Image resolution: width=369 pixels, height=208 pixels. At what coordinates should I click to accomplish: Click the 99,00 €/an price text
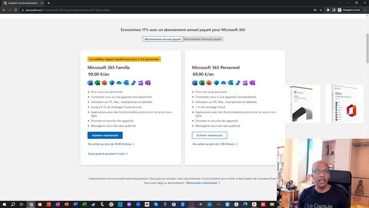click(99, 75)
